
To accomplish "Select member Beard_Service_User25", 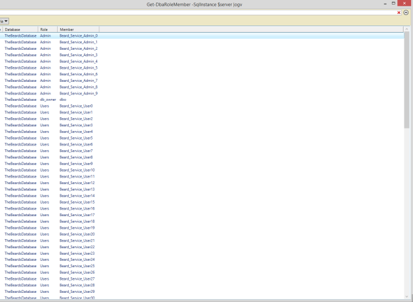I will 77,266.
